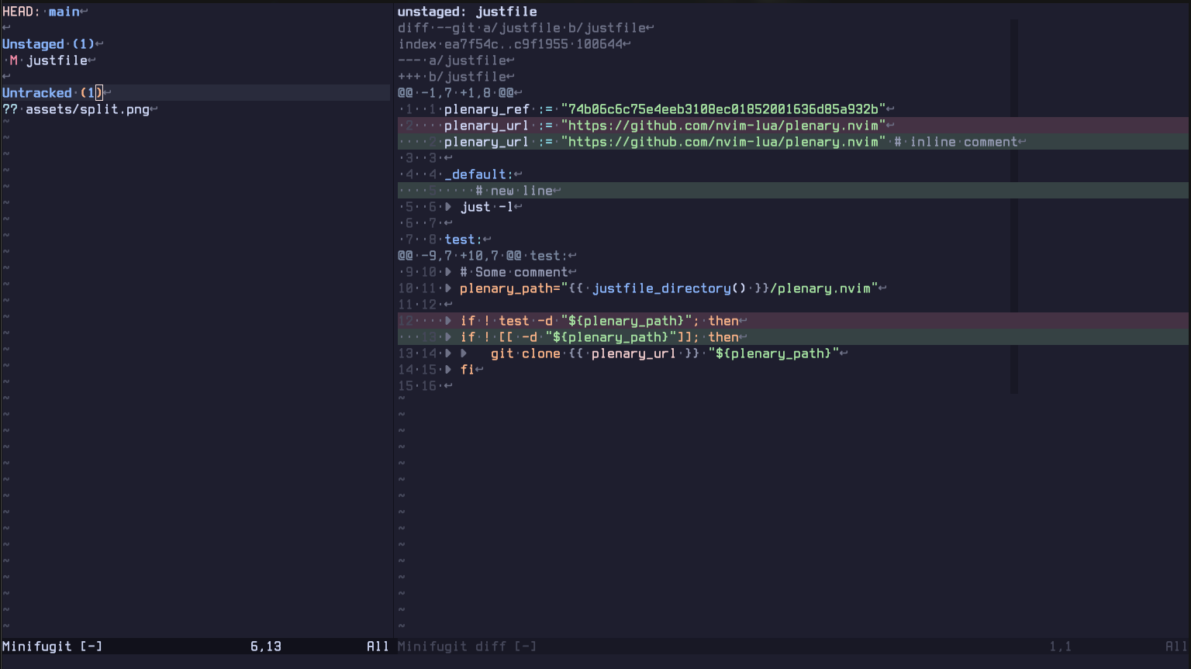Click removed 'if ! test -d' line

[792, 321]
